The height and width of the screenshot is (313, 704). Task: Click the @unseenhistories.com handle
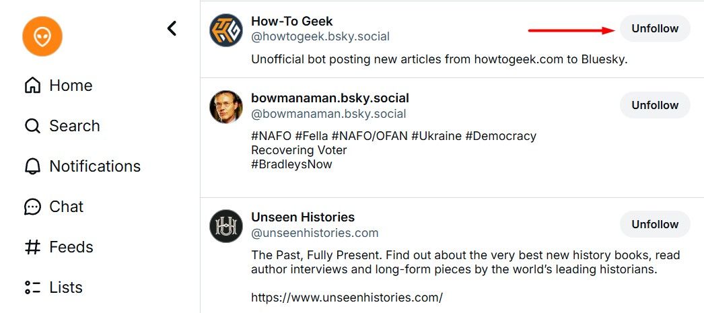[x=314, y=233]
